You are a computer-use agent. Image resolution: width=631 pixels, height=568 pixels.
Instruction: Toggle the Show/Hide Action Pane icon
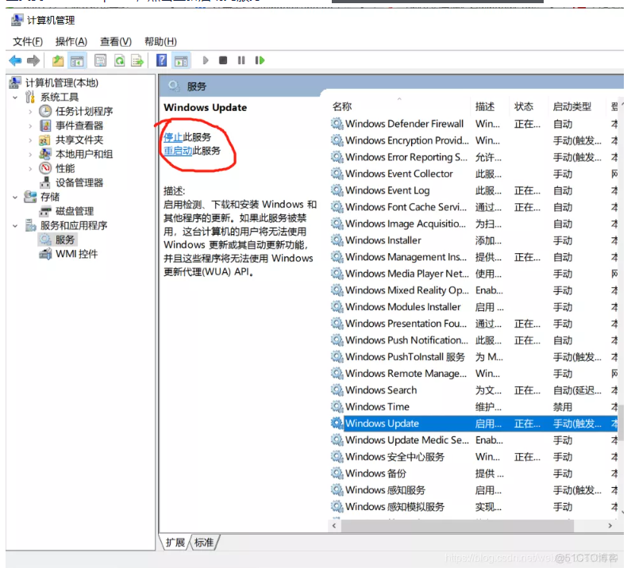(x=181, y=61)
